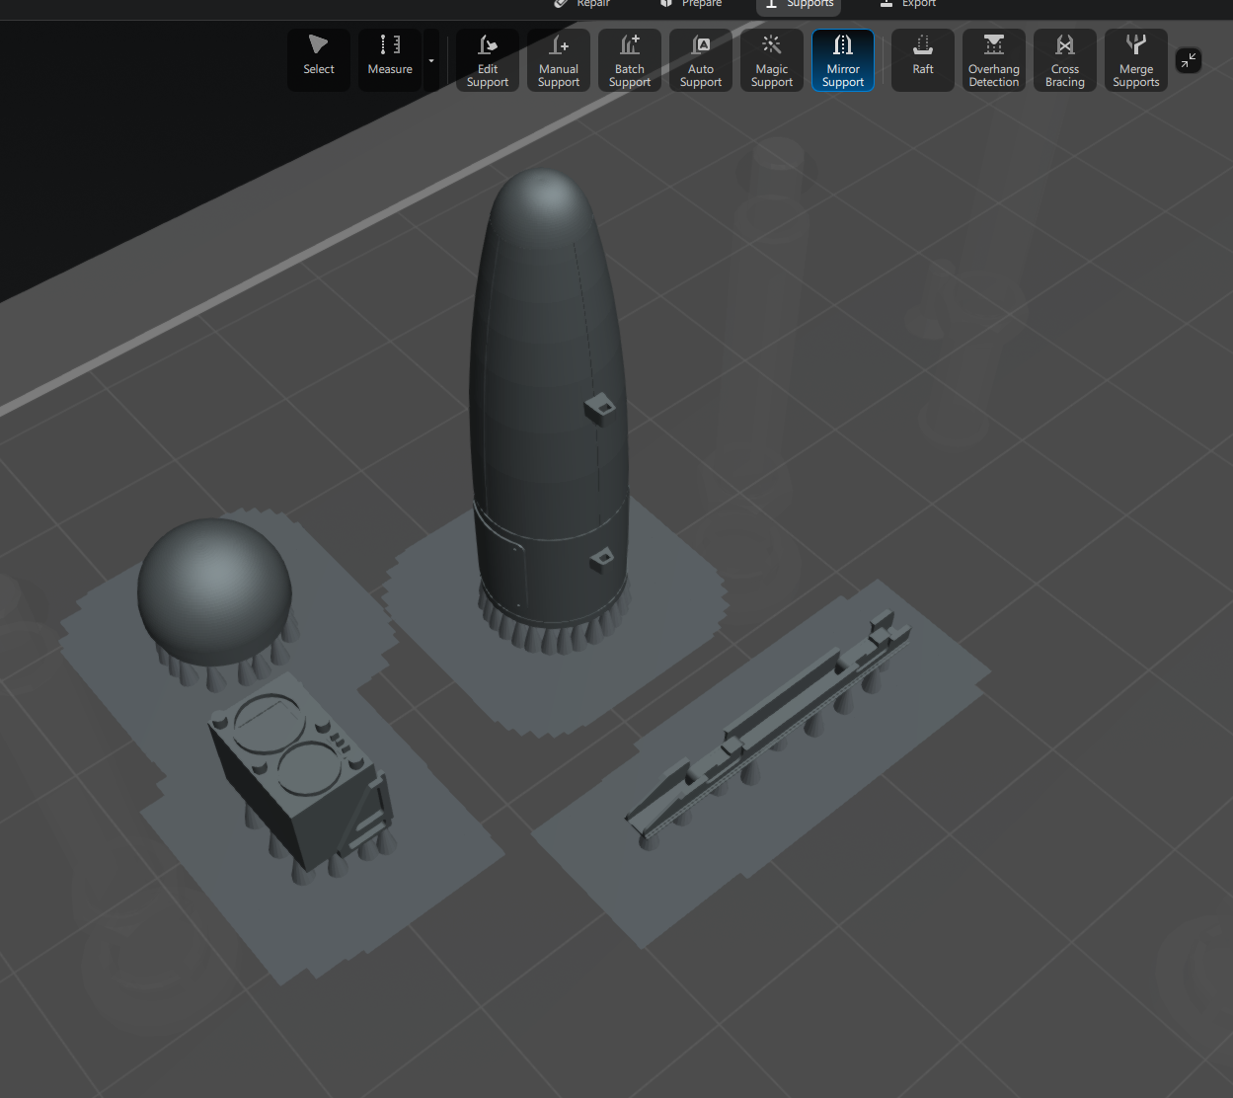The width and height of the screenshot is (1233, 1098).
Task: Go to the Repair tab
Action: coord(583,5)
